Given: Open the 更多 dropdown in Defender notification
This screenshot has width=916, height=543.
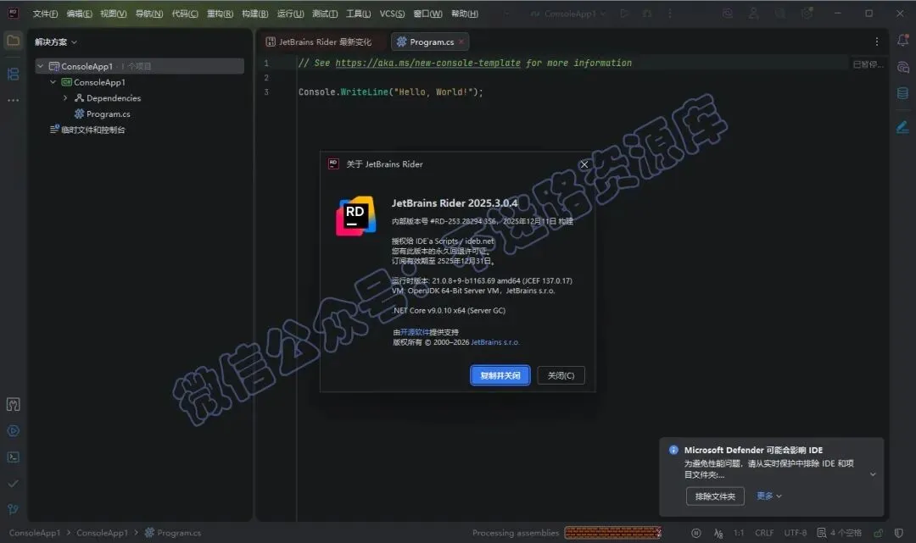Looking at the screenshot, I should [x=768, y=496].
